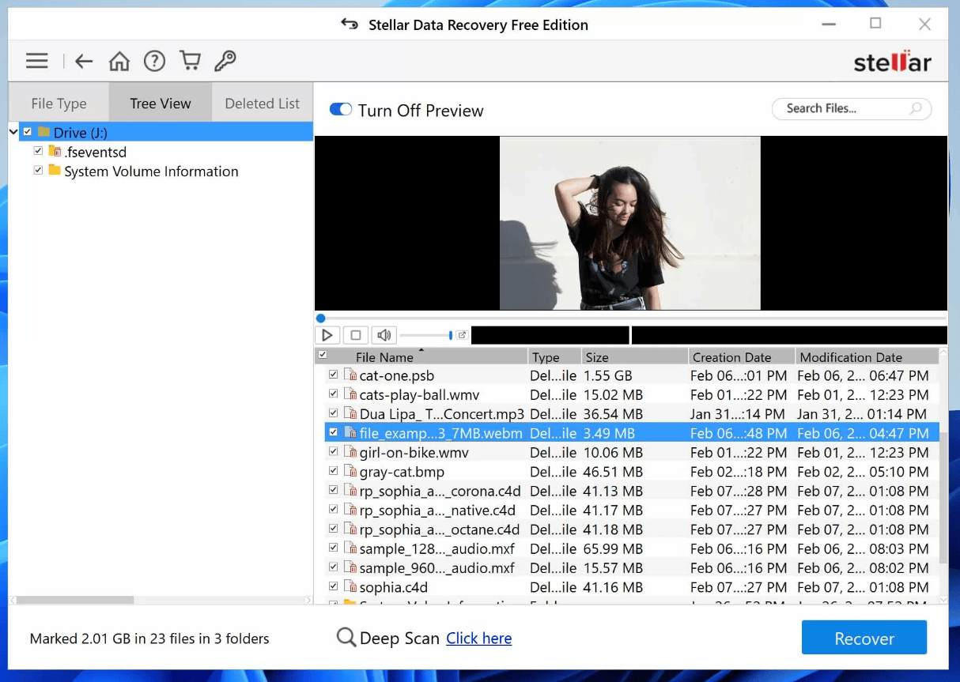Click the Deep Scan 'Click here' link
This screenshot has width=960, height=682.
point(479,639)
